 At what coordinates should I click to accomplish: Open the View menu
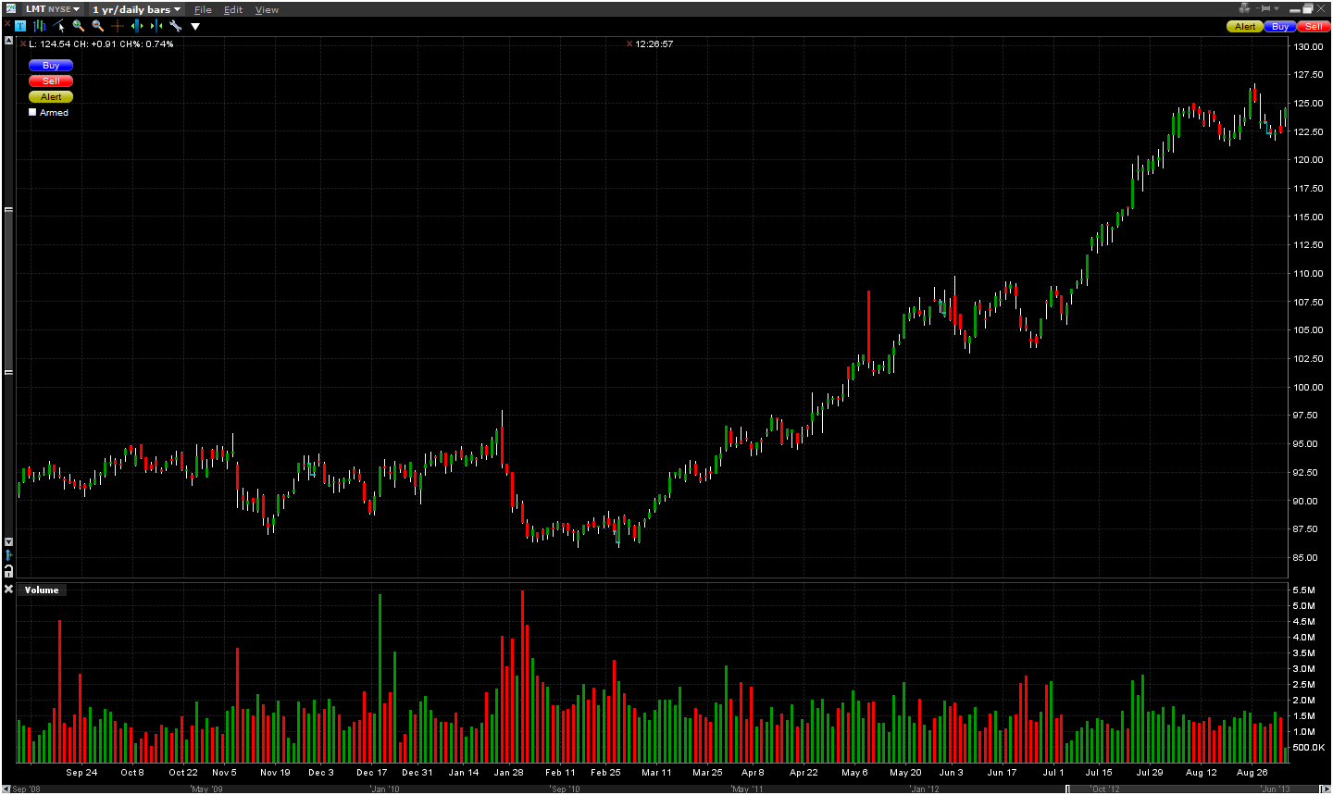point(267,9)
